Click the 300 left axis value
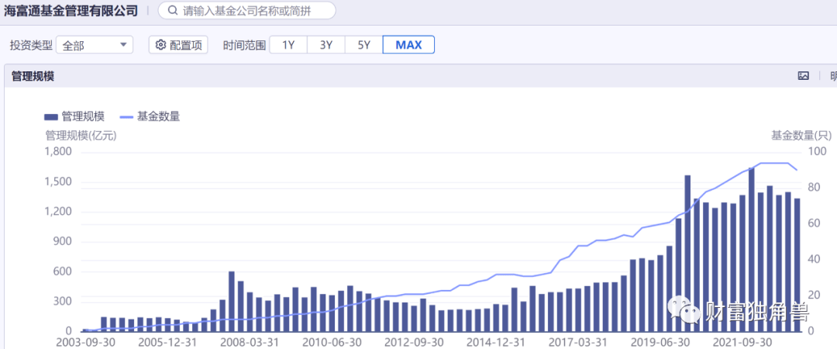This screenshot has width=837, height=349. click(63, 302)
